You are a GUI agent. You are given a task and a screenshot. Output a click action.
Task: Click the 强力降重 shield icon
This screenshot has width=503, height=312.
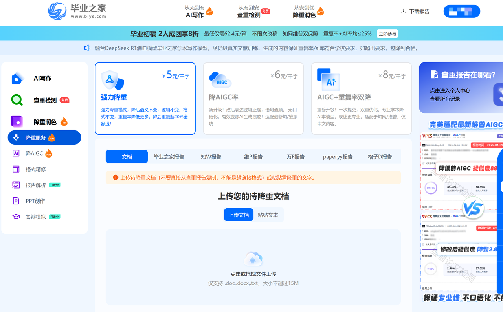coord(112,80)
